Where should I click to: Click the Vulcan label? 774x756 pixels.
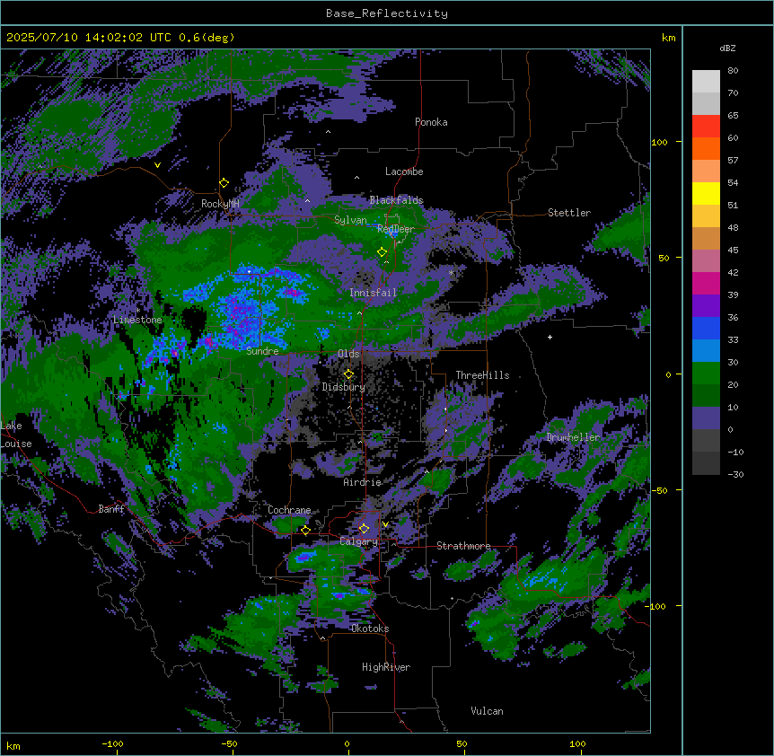pyautogui.click(x=488, y=711)
